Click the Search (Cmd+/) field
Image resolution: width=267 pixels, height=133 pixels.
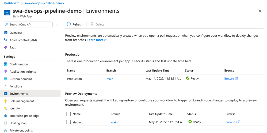click(28, 24)
